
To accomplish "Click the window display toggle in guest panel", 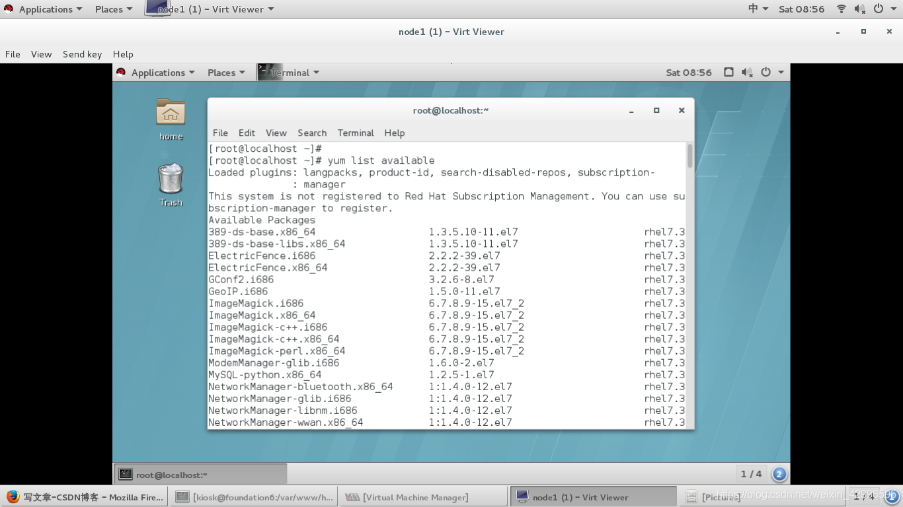I will (729, 72).
